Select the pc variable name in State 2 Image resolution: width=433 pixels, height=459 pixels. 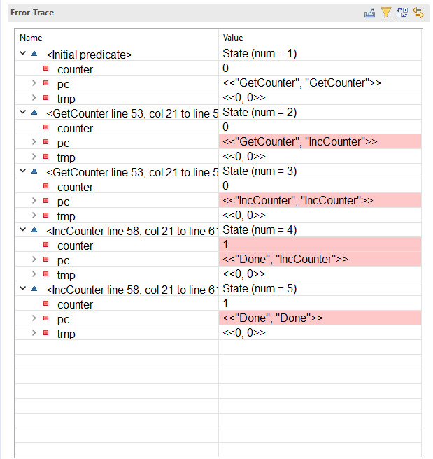click(x=63, y=143)
